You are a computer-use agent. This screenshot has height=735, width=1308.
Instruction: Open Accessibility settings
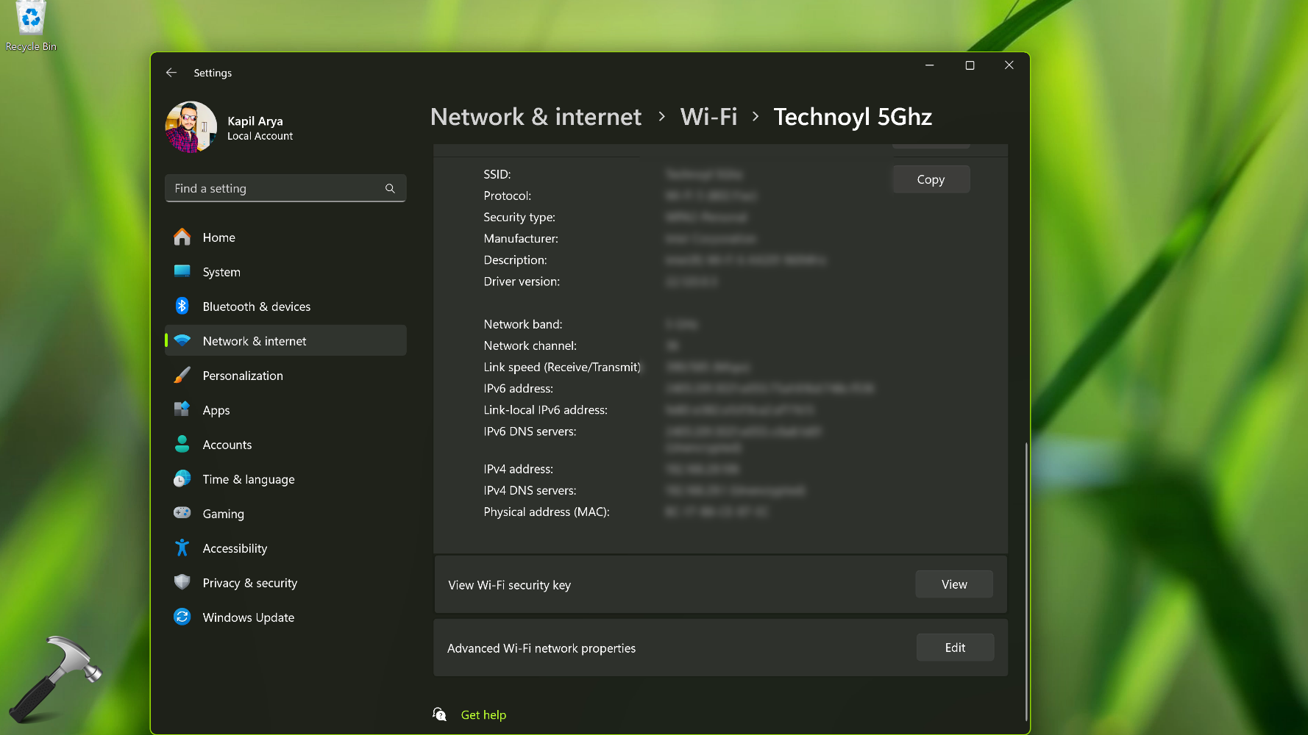tap(235, 548)
